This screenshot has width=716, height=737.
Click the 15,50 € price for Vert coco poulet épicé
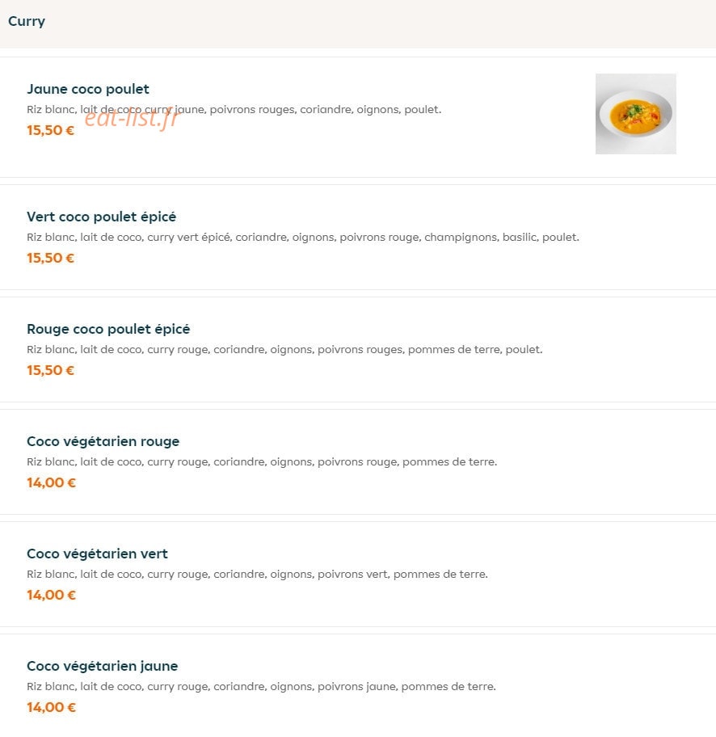(x=50, y=258)
